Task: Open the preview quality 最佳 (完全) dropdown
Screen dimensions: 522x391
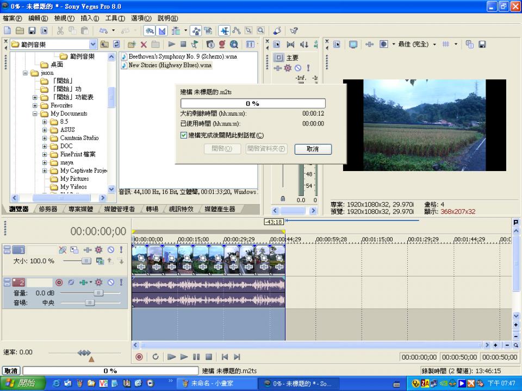Action: 434,44
